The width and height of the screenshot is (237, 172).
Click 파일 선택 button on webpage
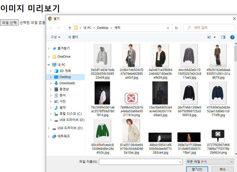tap(9, 23)
